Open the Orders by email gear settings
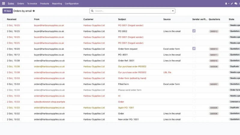Viewport: 240px width, 135px height. point(34,11)
